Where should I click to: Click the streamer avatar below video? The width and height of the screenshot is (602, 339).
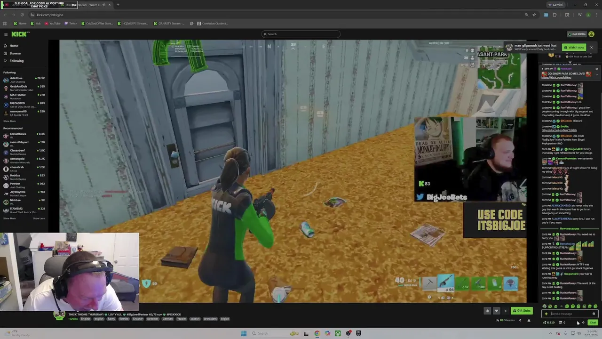[59, 315]
